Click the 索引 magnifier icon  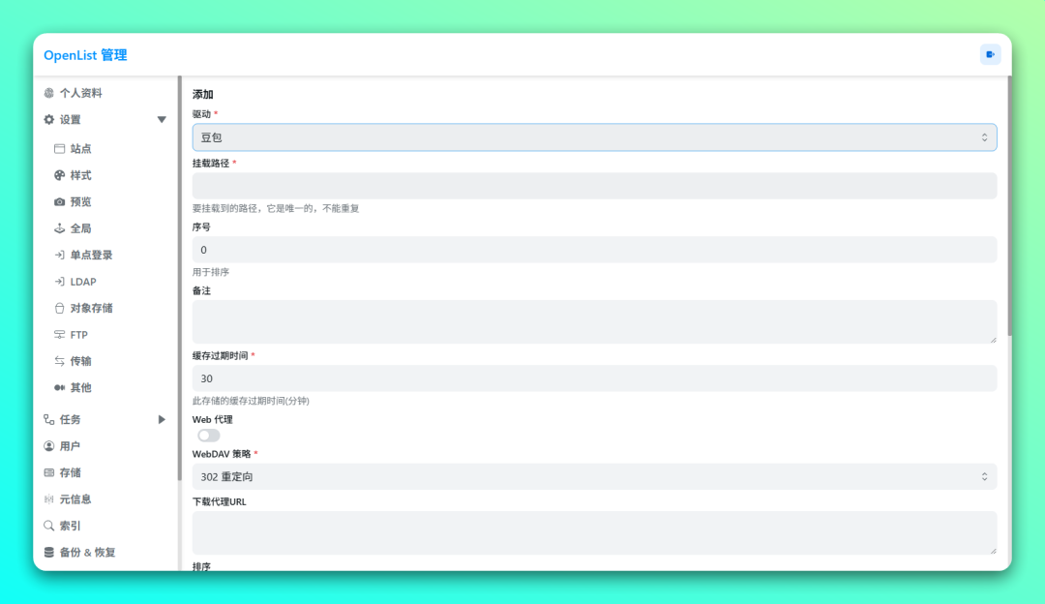(x=49, y=526)
